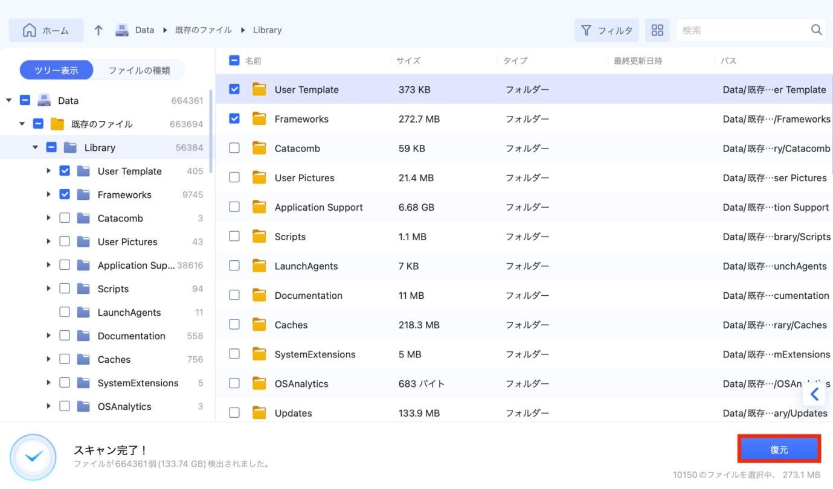The image size is (833, 489).
Task: Expand the Documentation folder in tree
Action: (x=48, y=336)
